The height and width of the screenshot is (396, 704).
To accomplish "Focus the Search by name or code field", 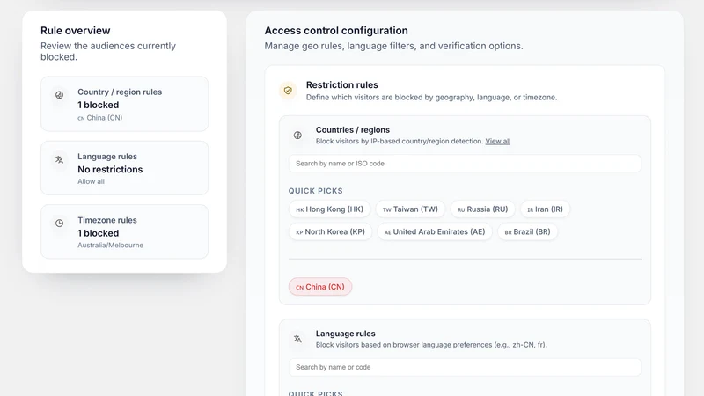I will pos(465,367).
